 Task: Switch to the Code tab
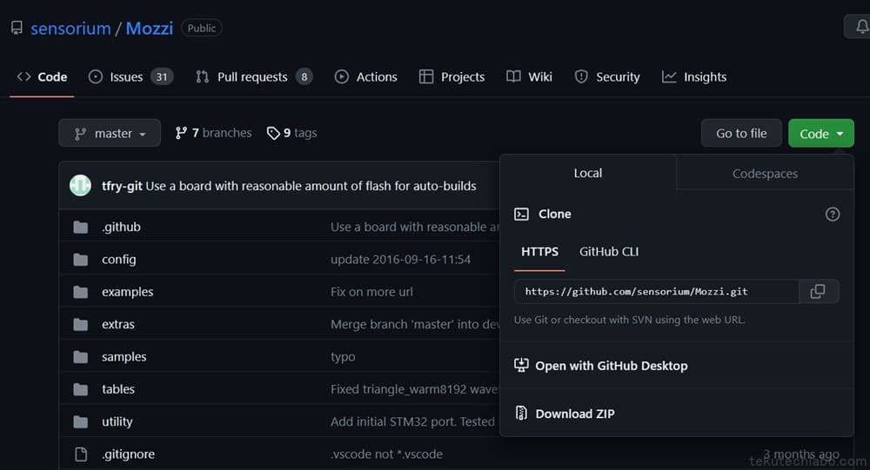[x=42, y=77]
